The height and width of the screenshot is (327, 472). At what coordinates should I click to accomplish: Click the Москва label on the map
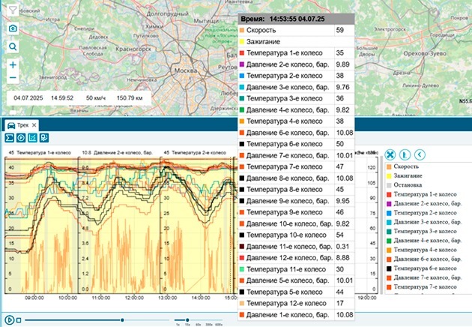tap(186, 70)
